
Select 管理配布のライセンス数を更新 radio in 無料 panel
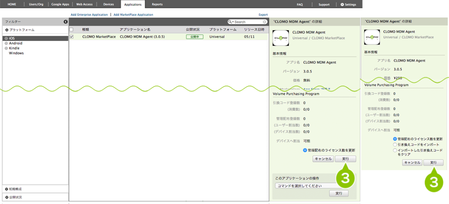coord(305,150)
